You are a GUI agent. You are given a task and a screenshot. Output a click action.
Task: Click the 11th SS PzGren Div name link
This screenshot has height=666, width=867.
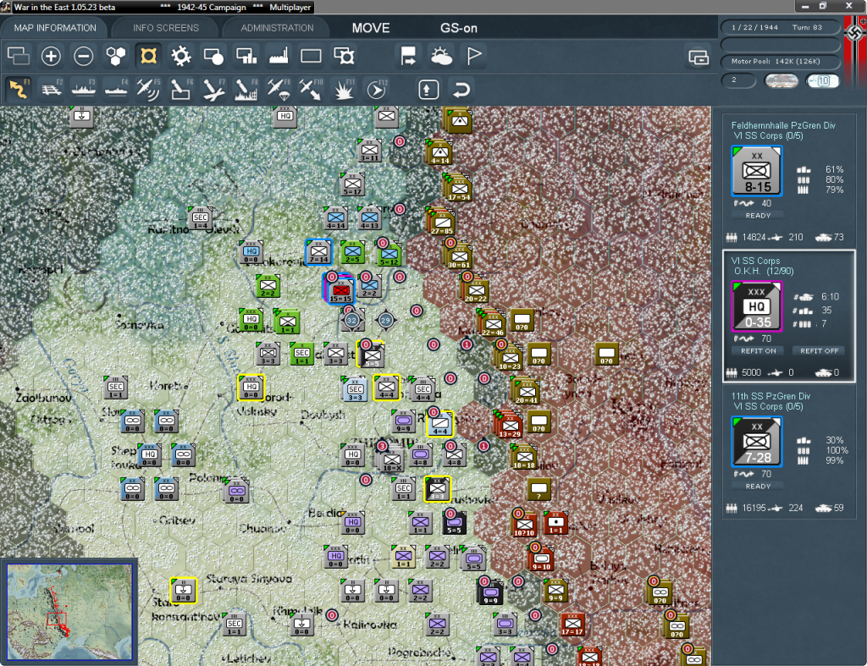click(770, 396)
